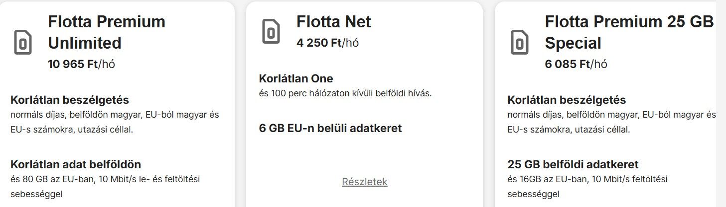Click the Flotta Premium 25 GB Special title
This screenshot has width=726, height=207.
coord(629,32)
